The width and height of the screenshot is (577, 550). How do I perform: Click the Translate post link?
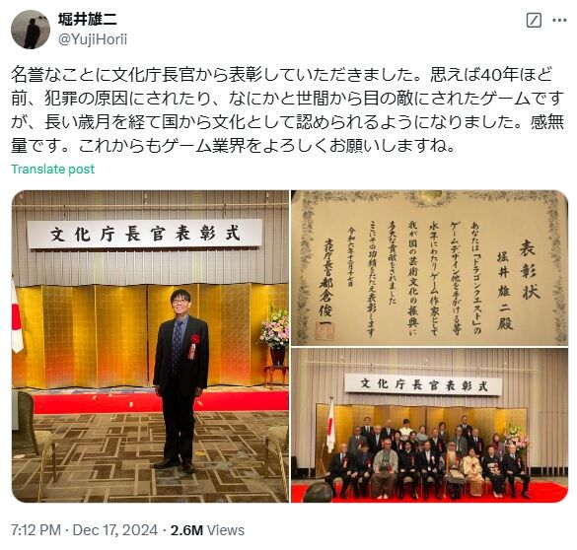[x=52, y=170]
